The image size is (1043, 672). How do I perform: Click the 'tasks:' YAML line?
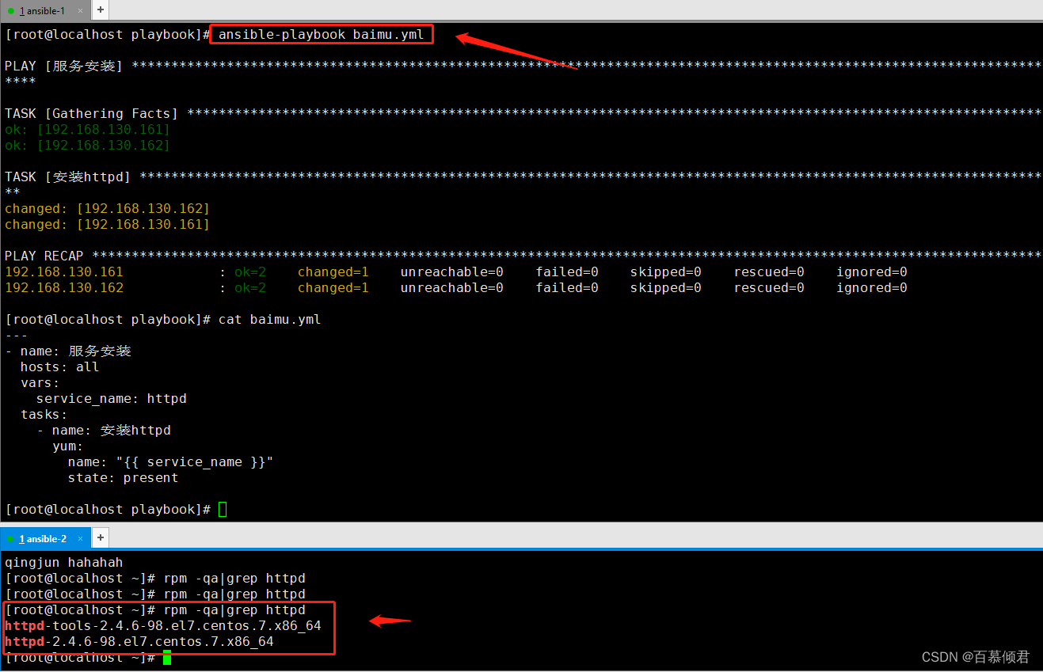coord(44,415)
